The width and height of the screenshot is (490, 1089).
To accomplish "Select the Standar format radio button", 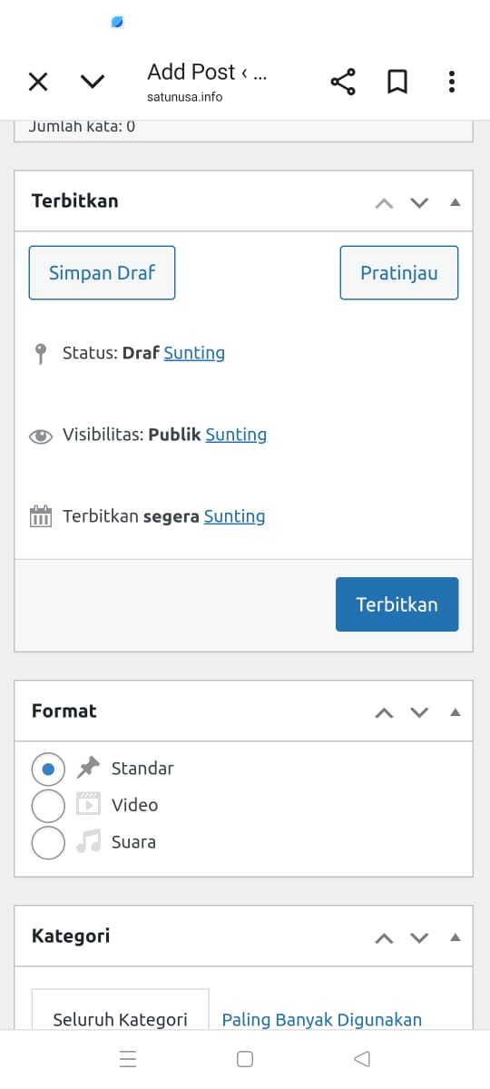I will 48,769.
